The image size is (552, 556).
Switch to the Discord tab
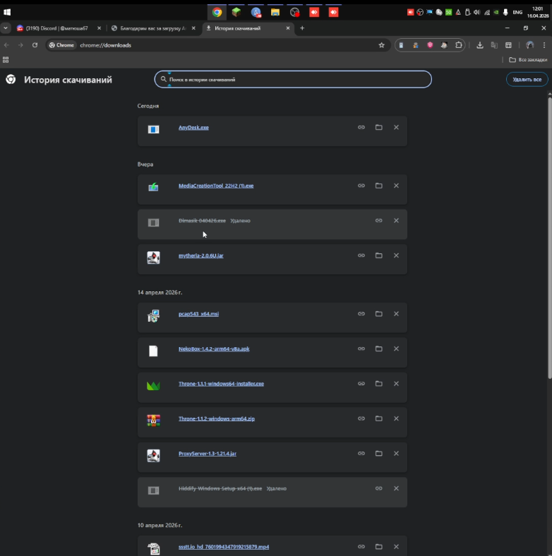pos(55,28)
